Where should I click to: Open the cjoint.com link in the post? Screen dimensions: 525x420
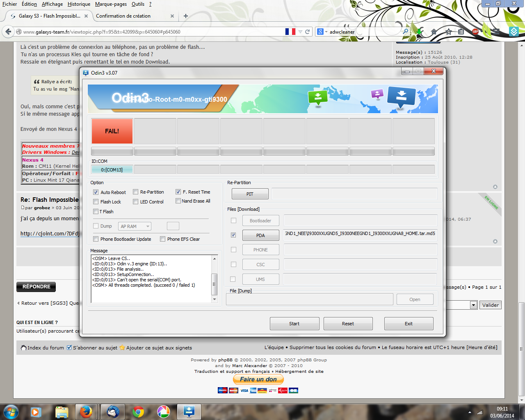pyautogui.click(x=50, y=234)
